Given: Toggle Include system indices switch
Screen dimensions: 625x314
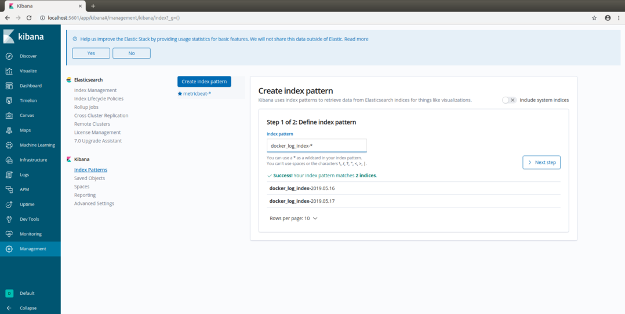Looking at the screenshot, I should point(509,100).
